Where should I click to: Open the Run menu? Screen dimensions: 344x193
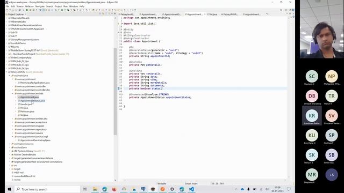[x=66, y=6]
